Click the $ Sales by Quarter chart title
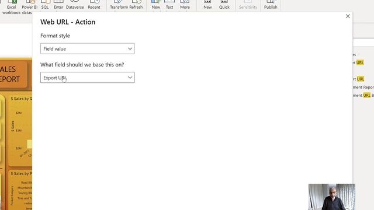 coord(21,99)
